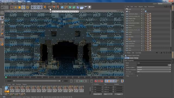Select the blue Mat material thumbnail
Viewport: 174px width, 98px height.
(7, 89)
